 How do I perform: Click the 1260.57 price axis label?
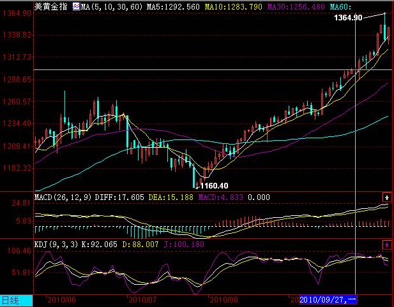point(17,102)
